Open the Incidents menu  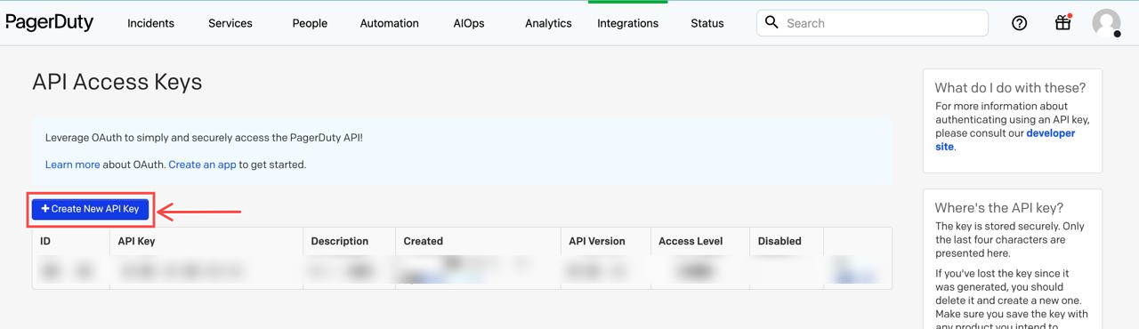[150, 23]
